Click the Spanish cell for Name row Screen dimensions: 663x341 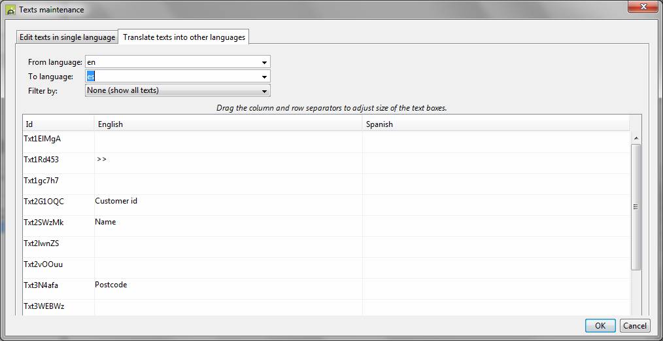pyautogui.click(x=496, y=226)
